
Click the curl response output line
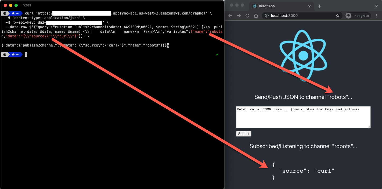point(85,45)
